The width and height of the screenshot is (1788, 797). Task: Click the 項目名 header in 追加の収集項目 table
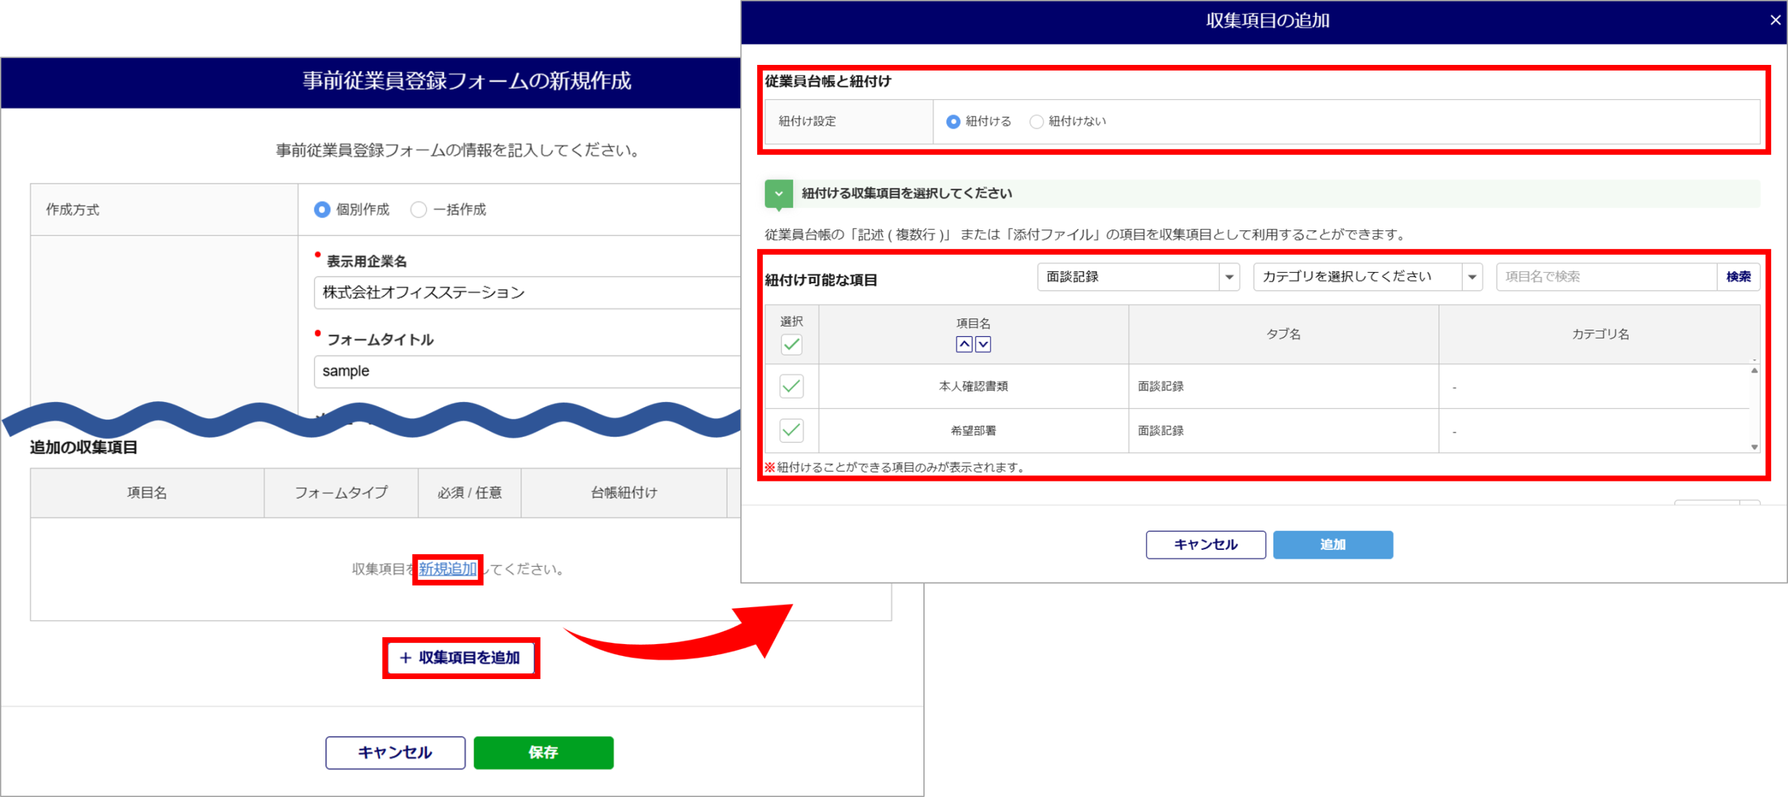[x=147, y=493]
